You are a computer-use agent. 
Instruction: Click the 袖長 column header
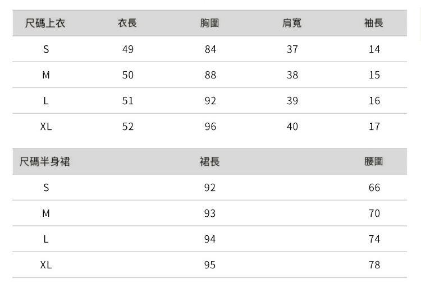point(374,24)
